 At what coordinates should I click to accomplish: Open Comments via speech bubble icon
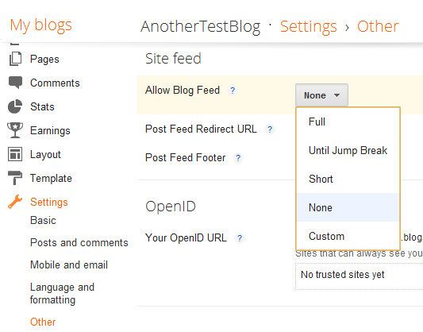click(x=15, y=83)
